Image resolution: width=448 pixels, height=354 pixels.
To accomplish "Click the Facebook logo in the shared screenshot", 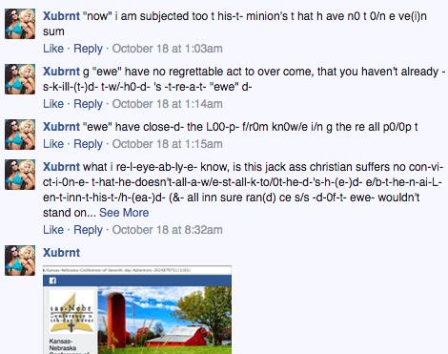I will (52, 281).
